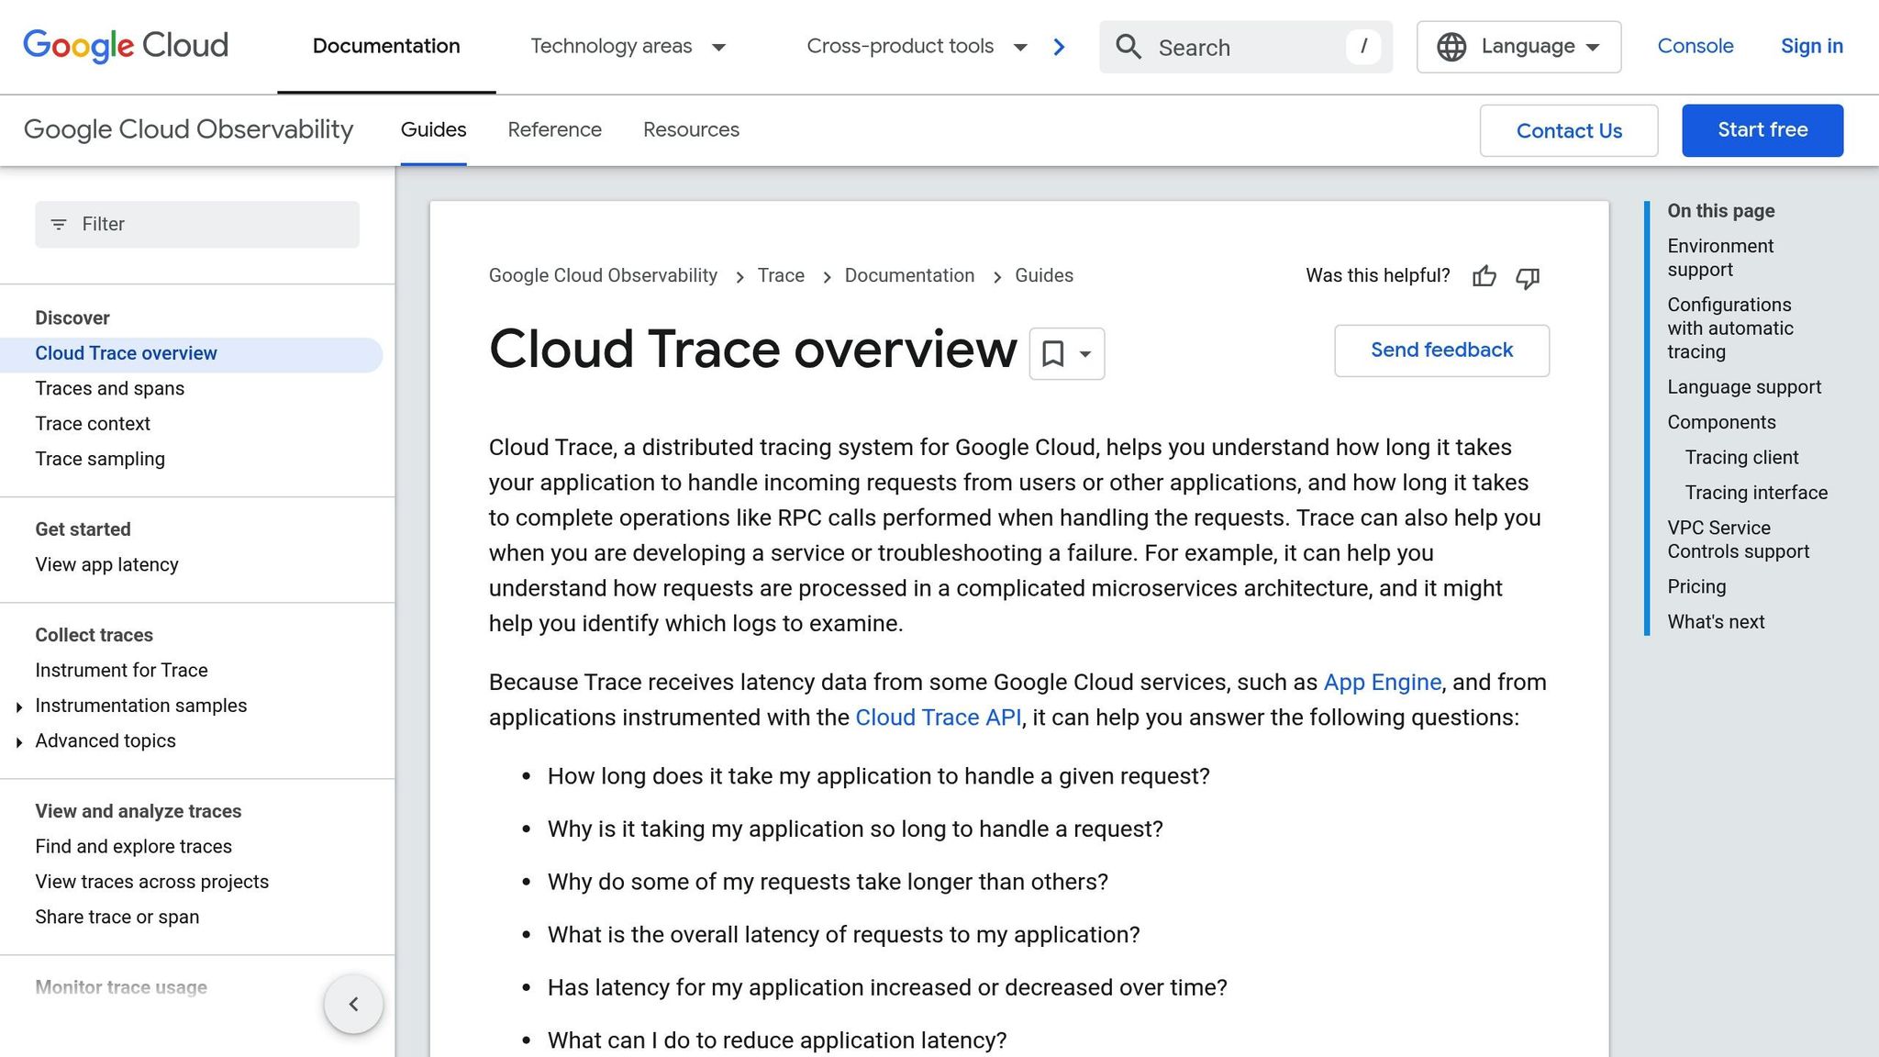Jump to Configurations with automatic tracing
Image resolution: width=1879 pixels, height=1057 pixels.
(1729, 328)
